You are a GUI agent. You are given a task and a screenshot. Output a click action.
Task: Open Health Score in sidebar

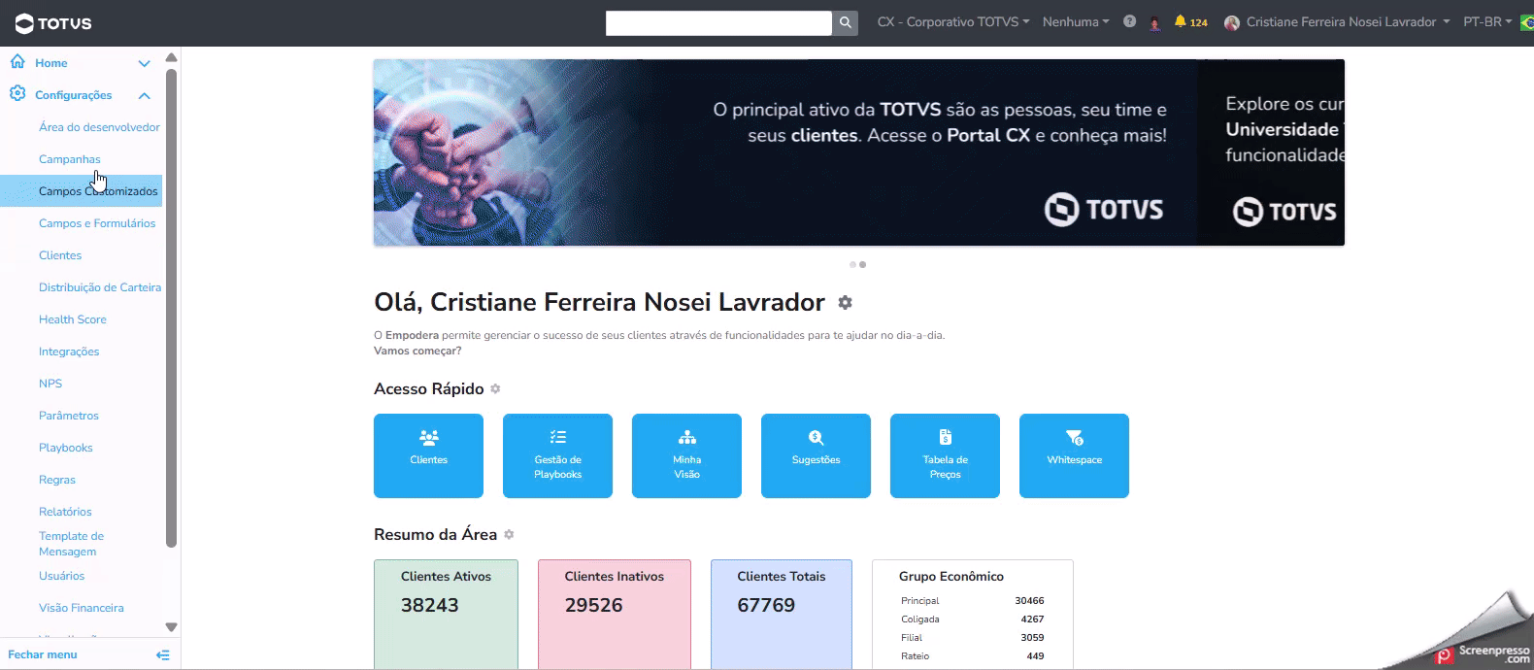click(72, 319)
